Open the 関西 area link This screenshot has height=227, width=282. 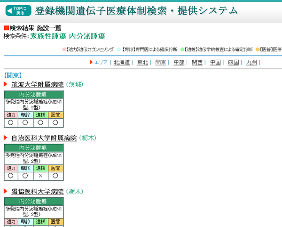pyautogui.click(x=197, y=62)
